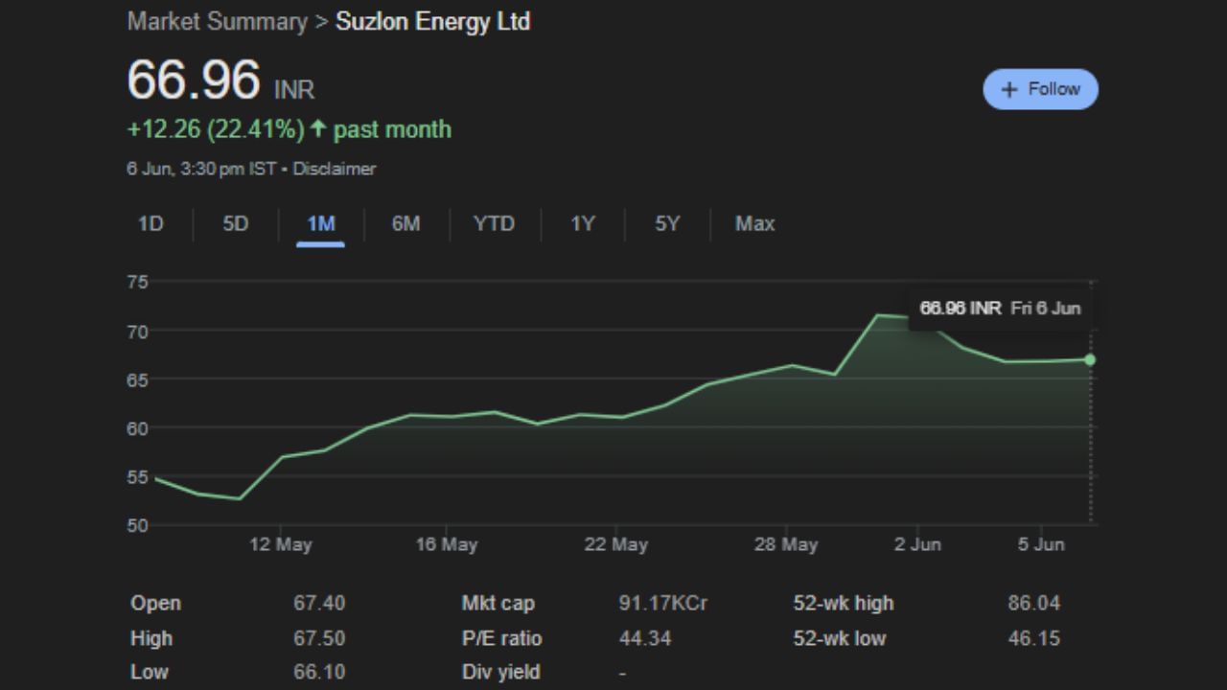Click the Open value 67.40

[x=319, y=604]
